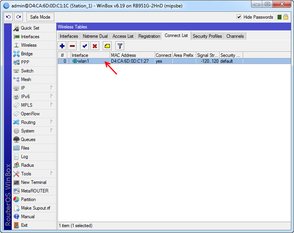
Task: Open the Manual help item
Action: click(x=34, y=217)
